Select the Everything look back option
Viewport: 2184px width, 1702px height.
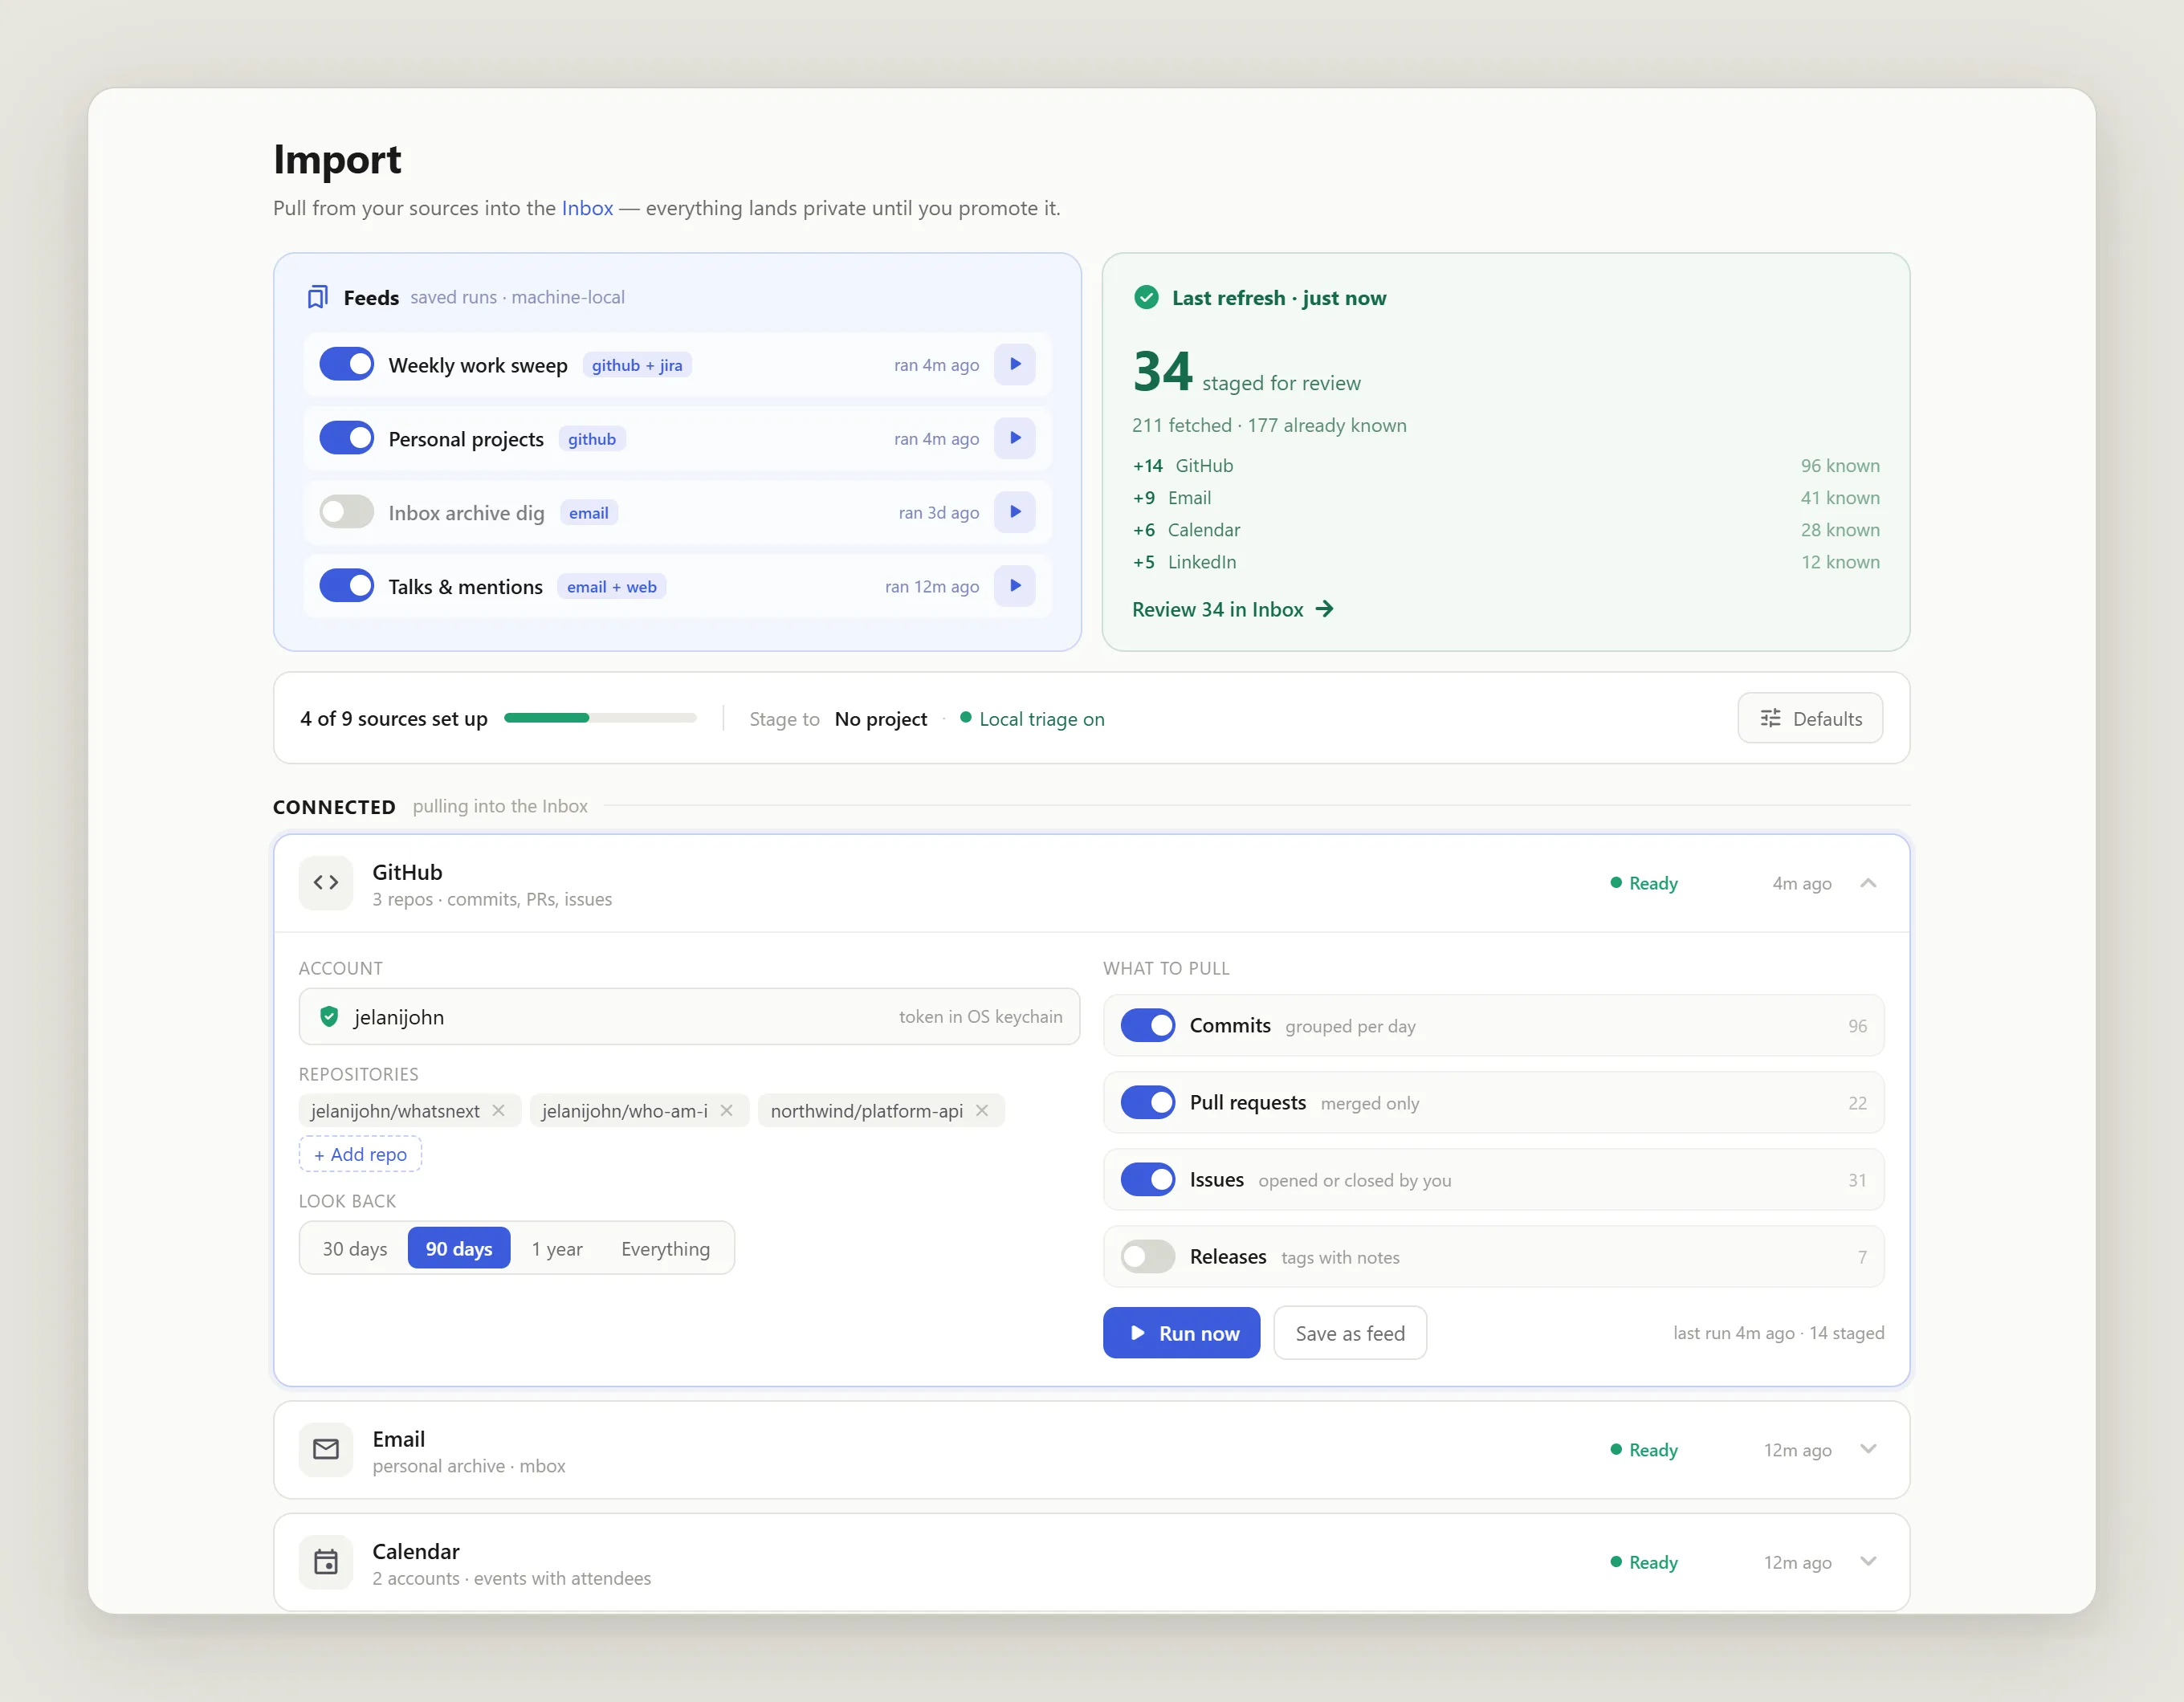[x=665, y=1249]
